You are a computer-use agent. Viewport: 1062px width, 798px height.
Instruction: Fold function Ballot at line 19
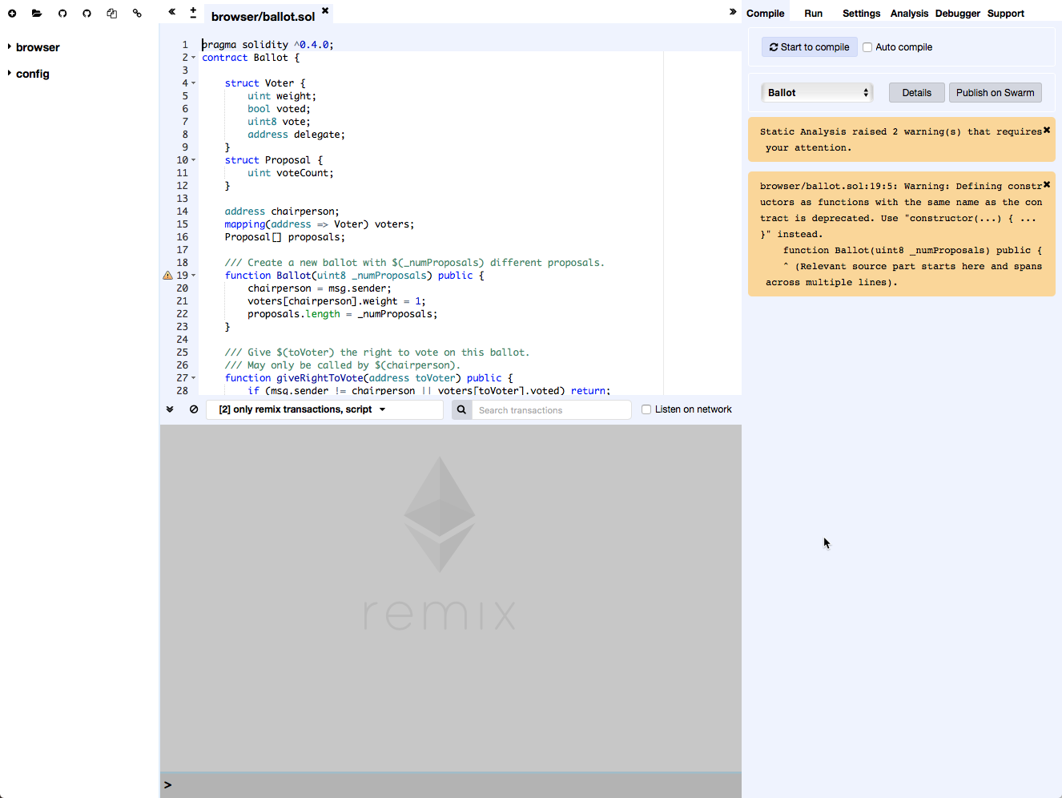click(x=193, y=276)
